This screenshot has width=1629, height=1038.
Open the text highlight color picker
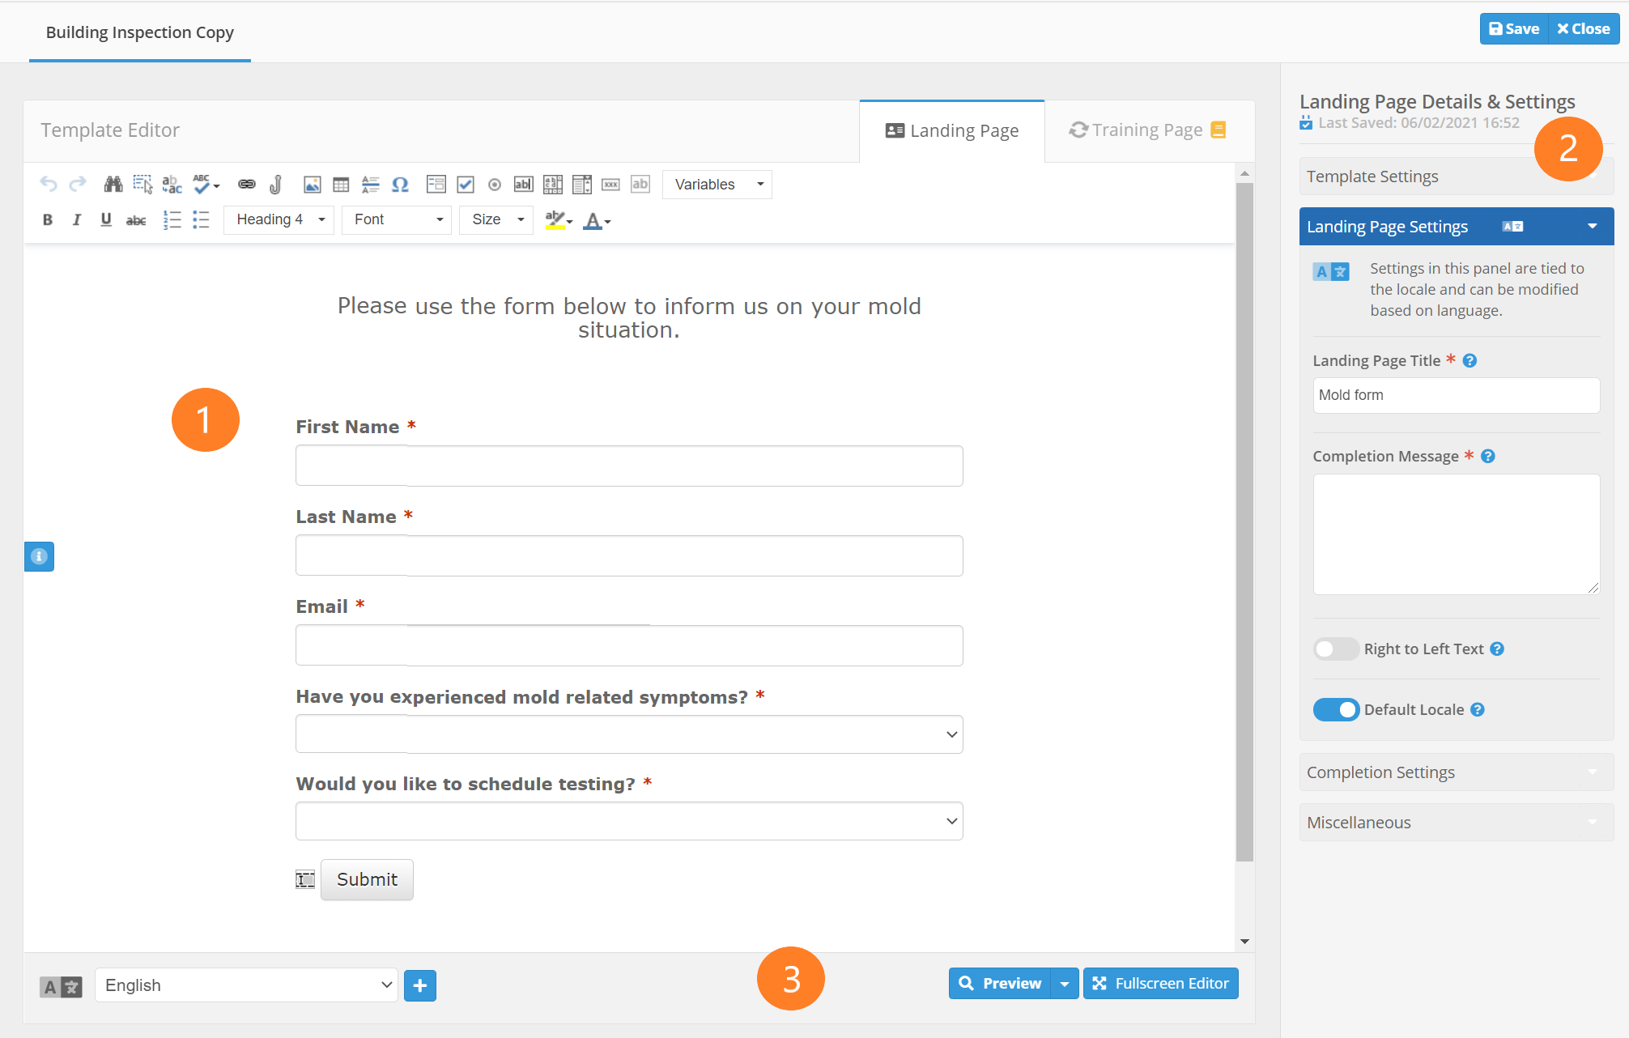click(x=559, y=220)
